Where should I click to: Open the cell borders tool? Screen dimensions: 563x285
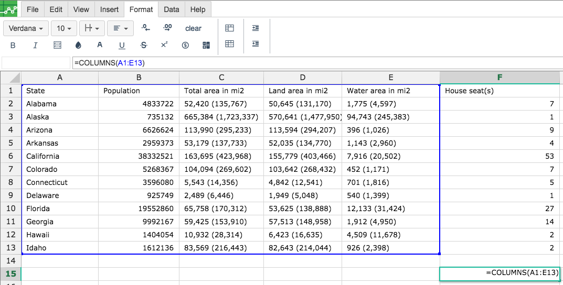tap(58, 46)
